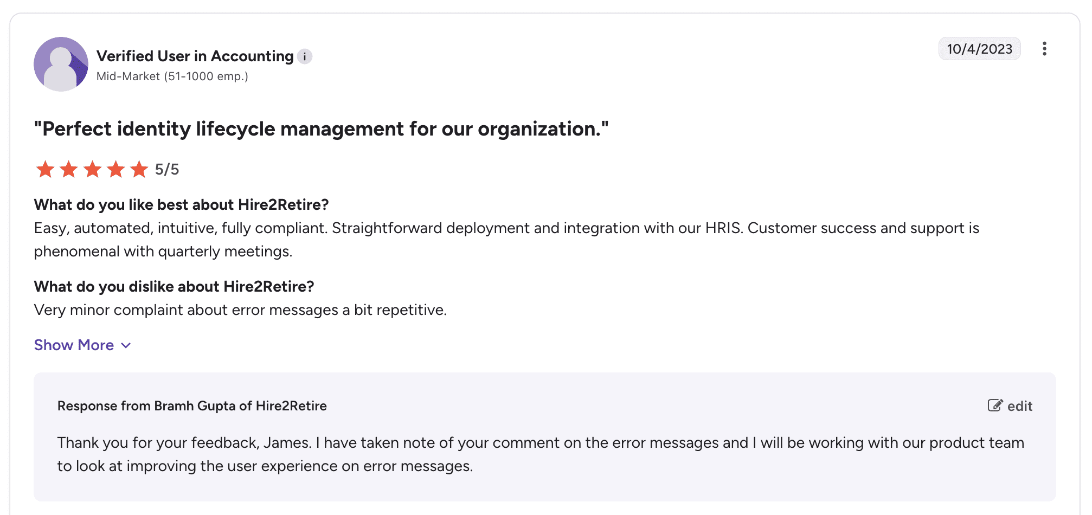
Task: Click the five-star rating row
Action: pyautogui.click(x=92, y=169)
